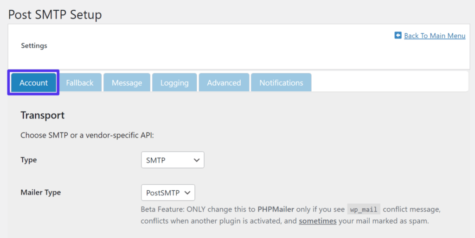This screenshot has height=238, width=475.
Task: Switch to the Fallback tab
Action: click(80, 83)
